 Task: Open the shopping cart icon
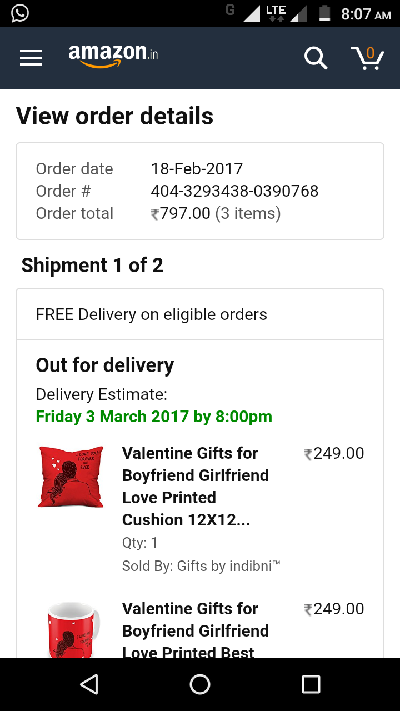coord(367,58)
